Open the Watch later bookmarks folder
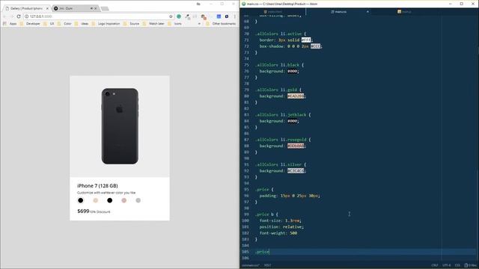Viewport: 479px width, 269px height. tap(153, 23)
